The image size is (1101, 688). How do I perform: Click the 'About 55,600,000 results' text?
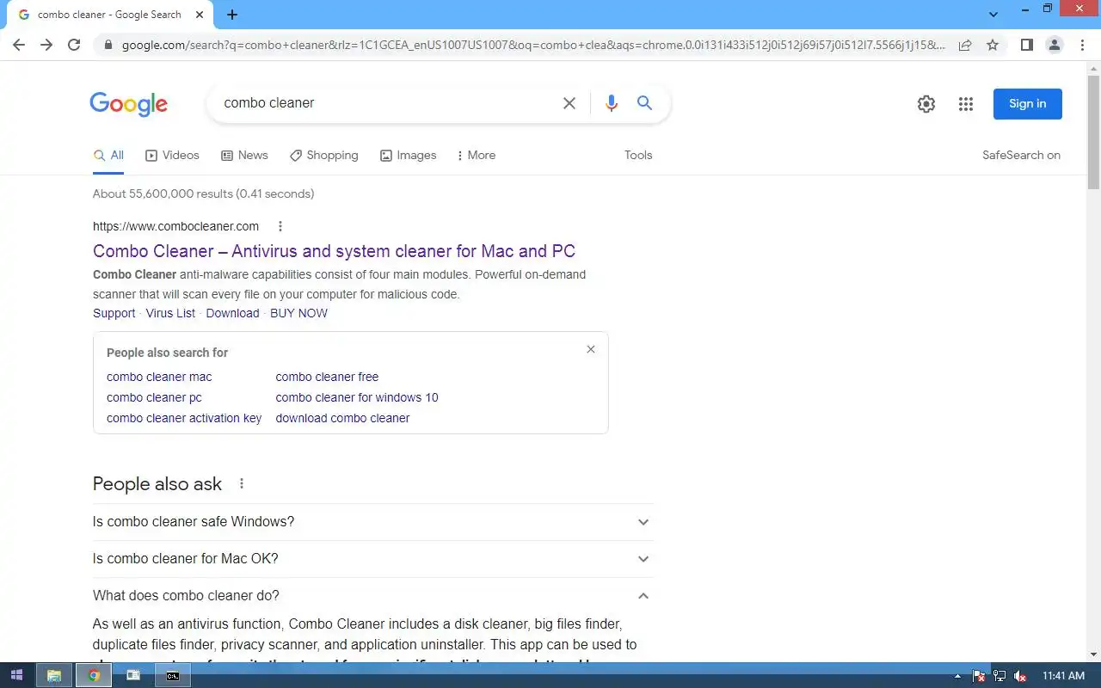coord(203,194)
